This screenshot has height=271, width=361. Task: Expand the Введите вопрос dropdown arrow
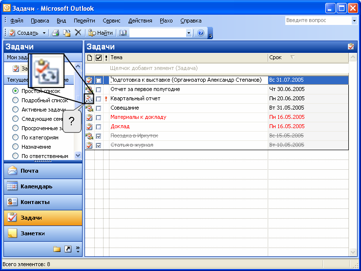pyautogui.click(x=354, y=21)
